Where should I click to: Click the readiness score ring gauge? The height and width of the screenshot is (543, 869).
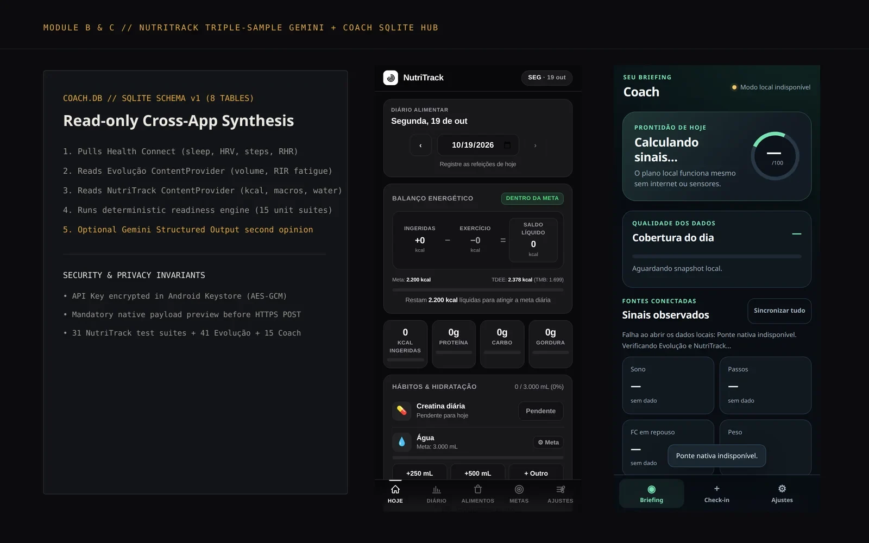point(775,156)
